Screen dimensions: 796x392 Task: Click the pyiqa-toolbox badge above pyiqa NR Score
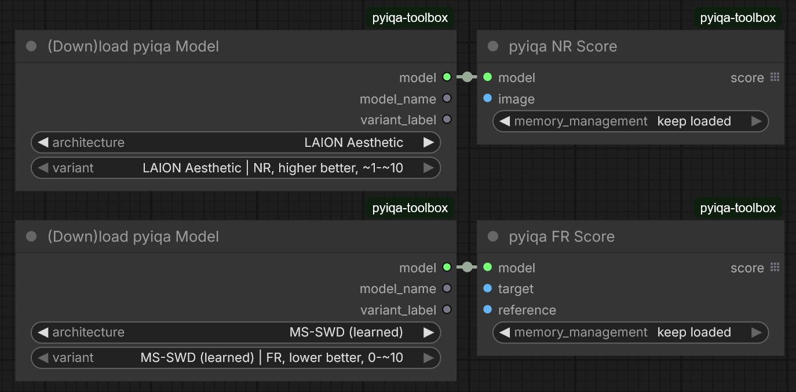[737, 18]
